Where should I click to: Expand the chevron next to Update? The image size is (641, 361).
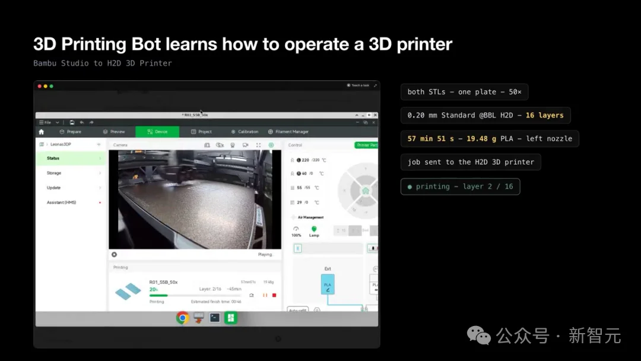(100, 188)
